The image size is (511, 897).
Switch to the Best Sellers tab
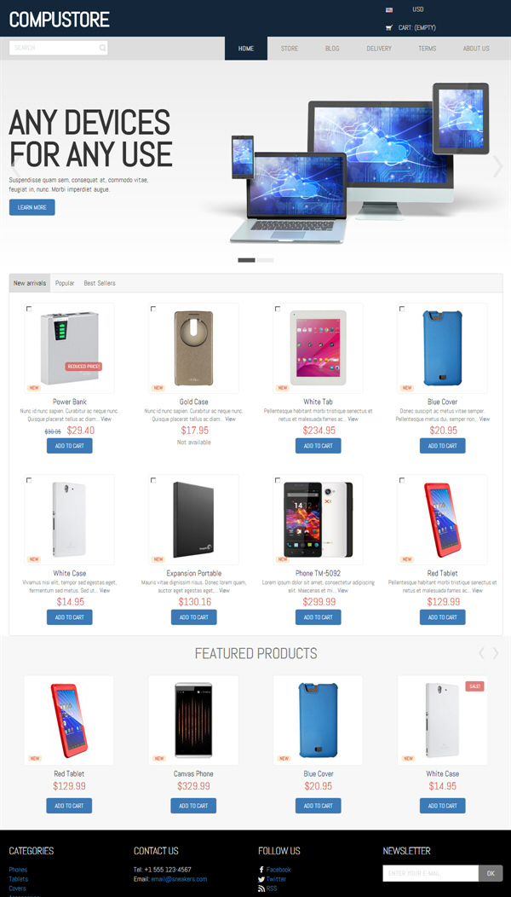tap(100, 283)
